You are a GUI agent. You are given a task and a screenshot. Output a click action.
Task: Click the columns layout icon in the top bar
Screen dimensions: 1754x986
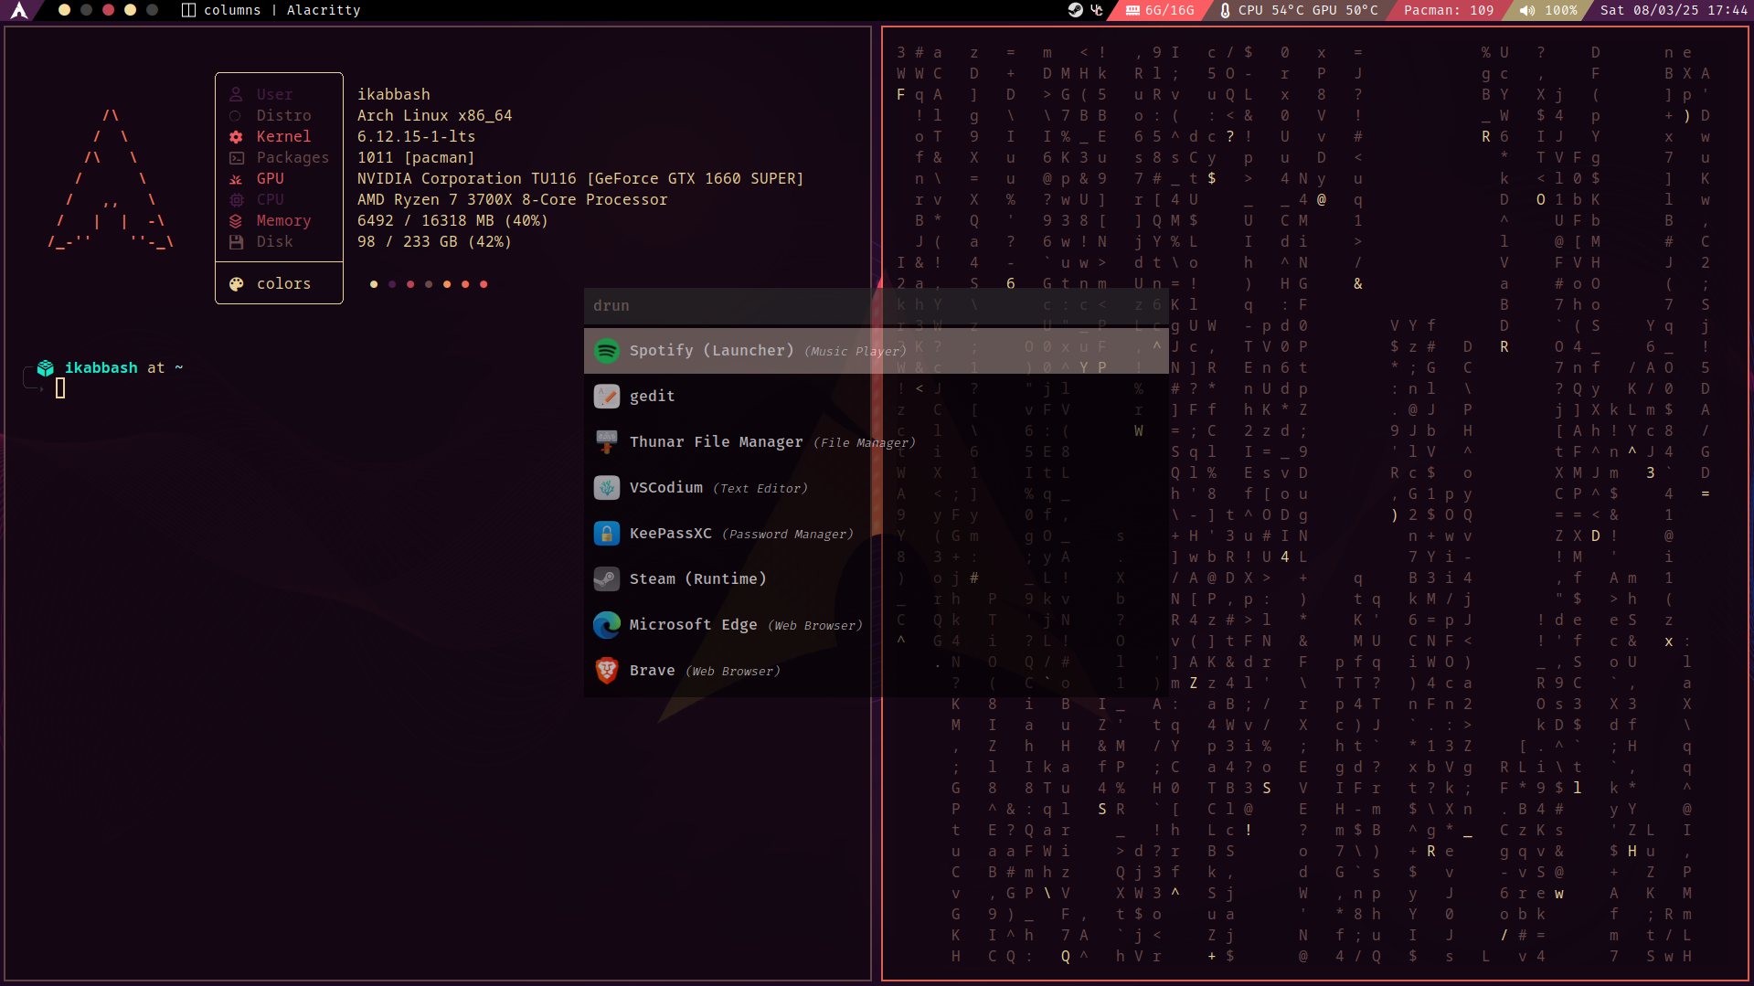[x=189, y=10]
